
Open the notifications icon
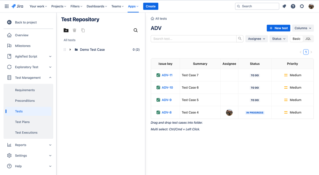click(x=284, y=6)
